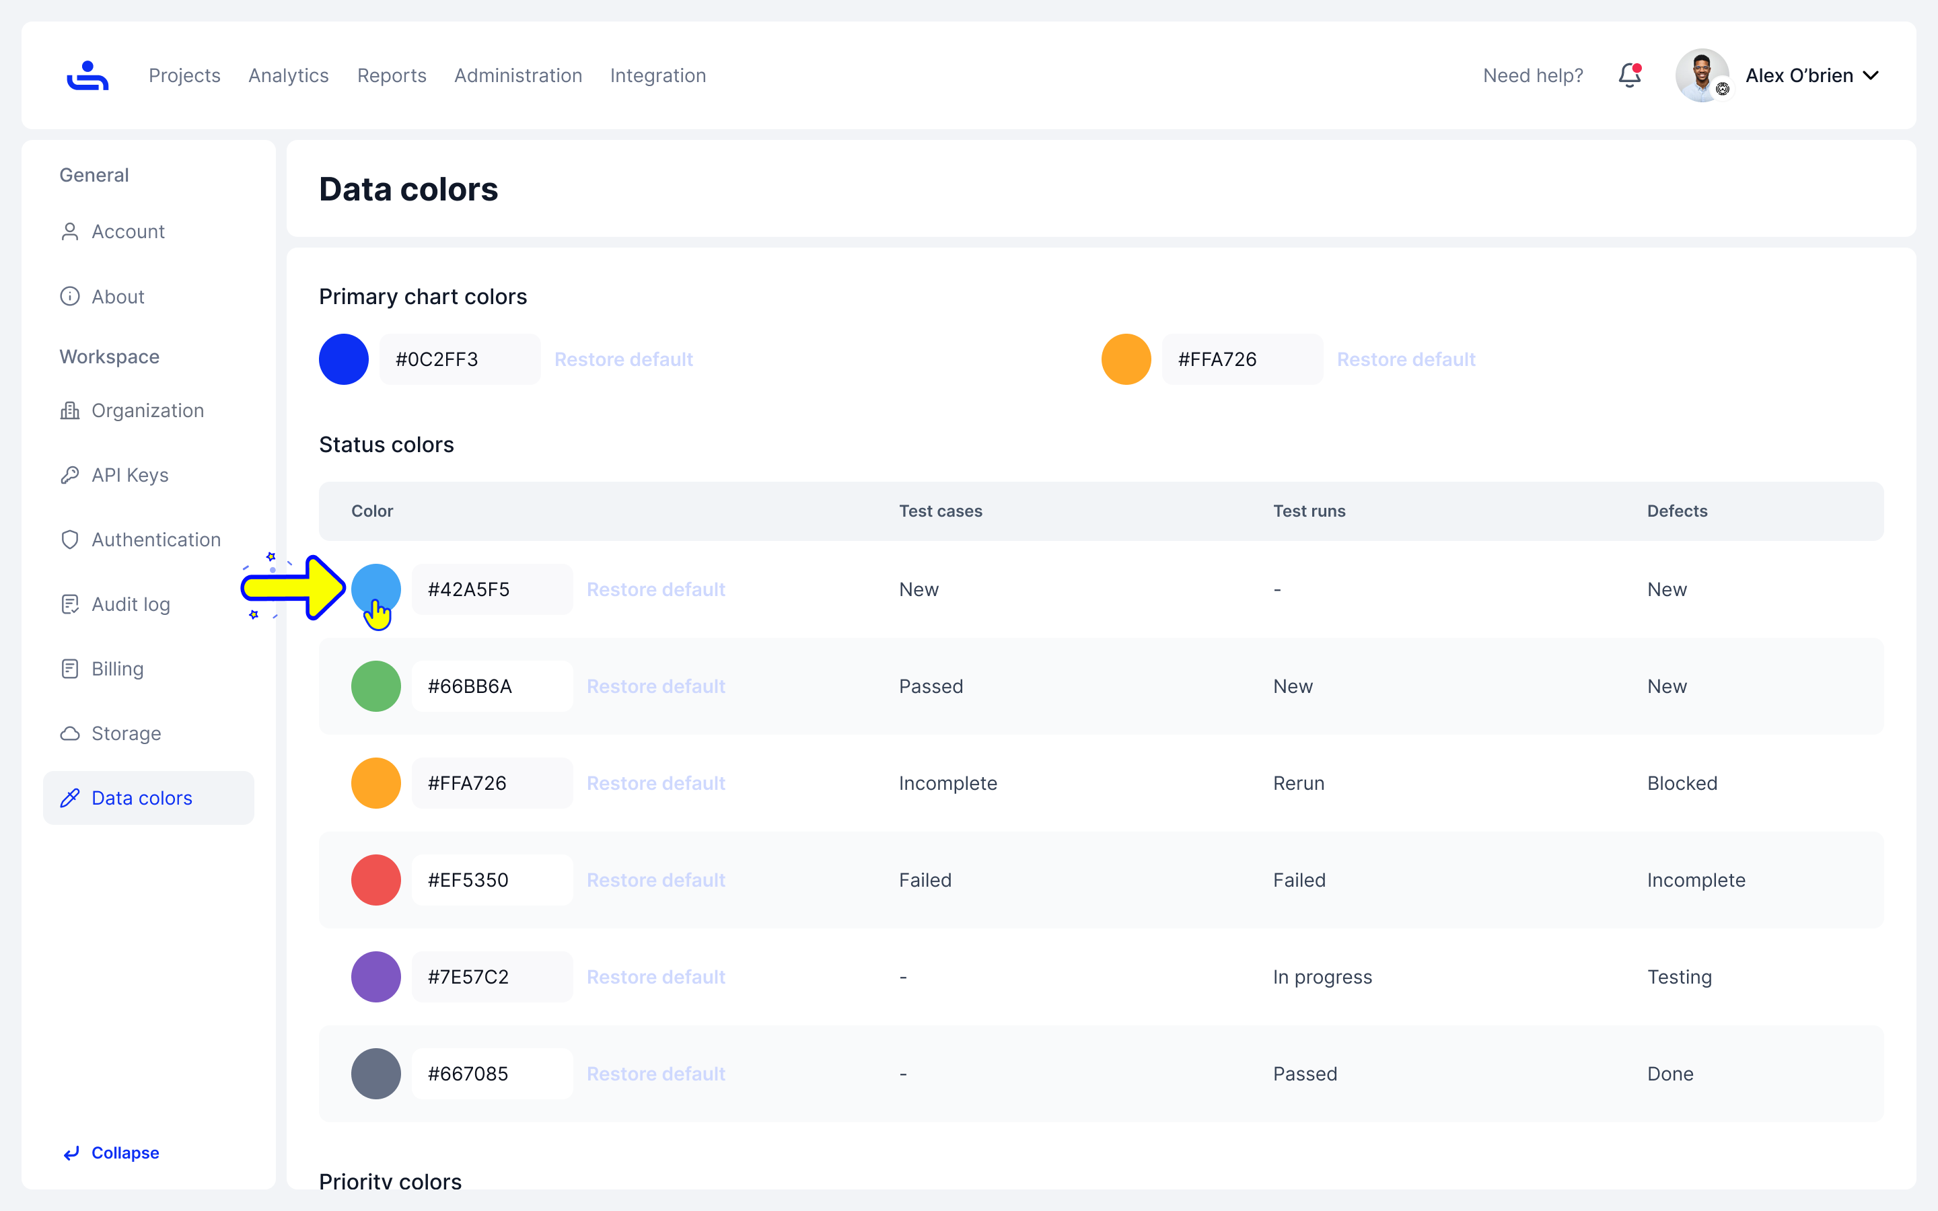This screenshot has height=1211, width=1938.
Task: Click the blue primary chart color swatch
Action: click(x=344, y=360)
